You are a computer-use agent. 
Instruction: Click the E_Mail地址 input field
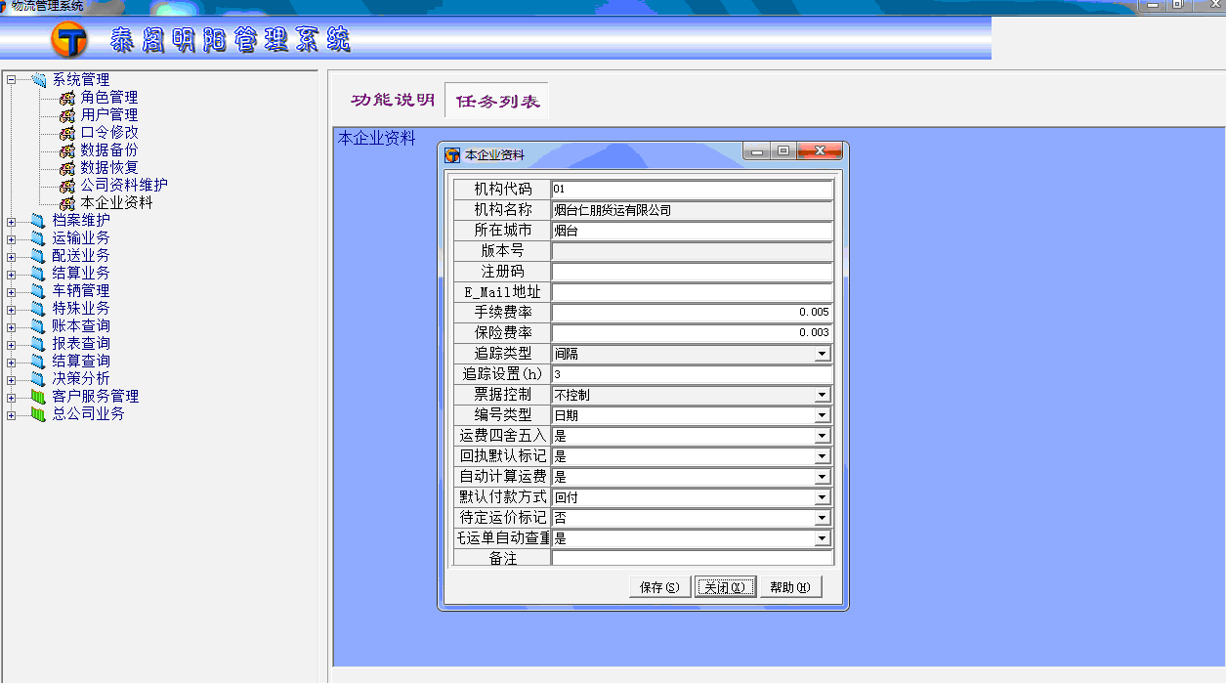point(692,292)
